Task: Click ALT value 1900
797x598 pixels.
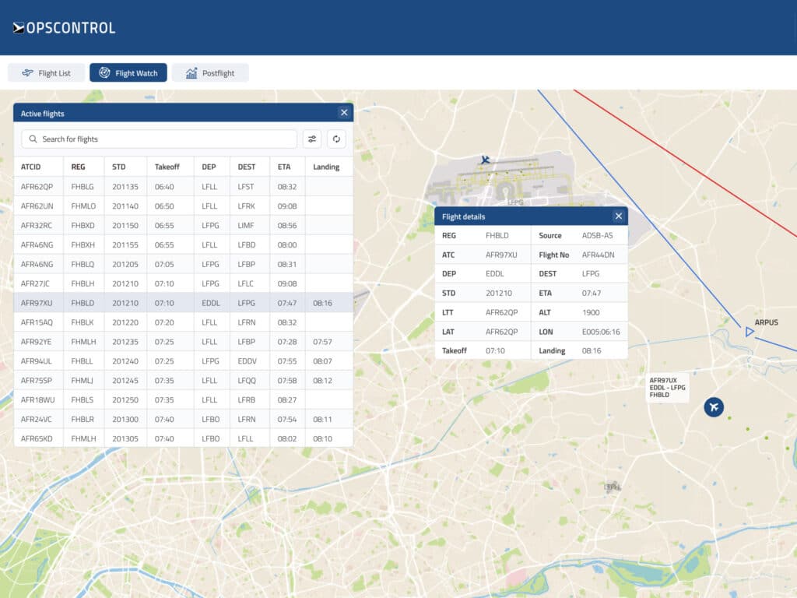Action: pyautogui.click(x=591, y=312)
